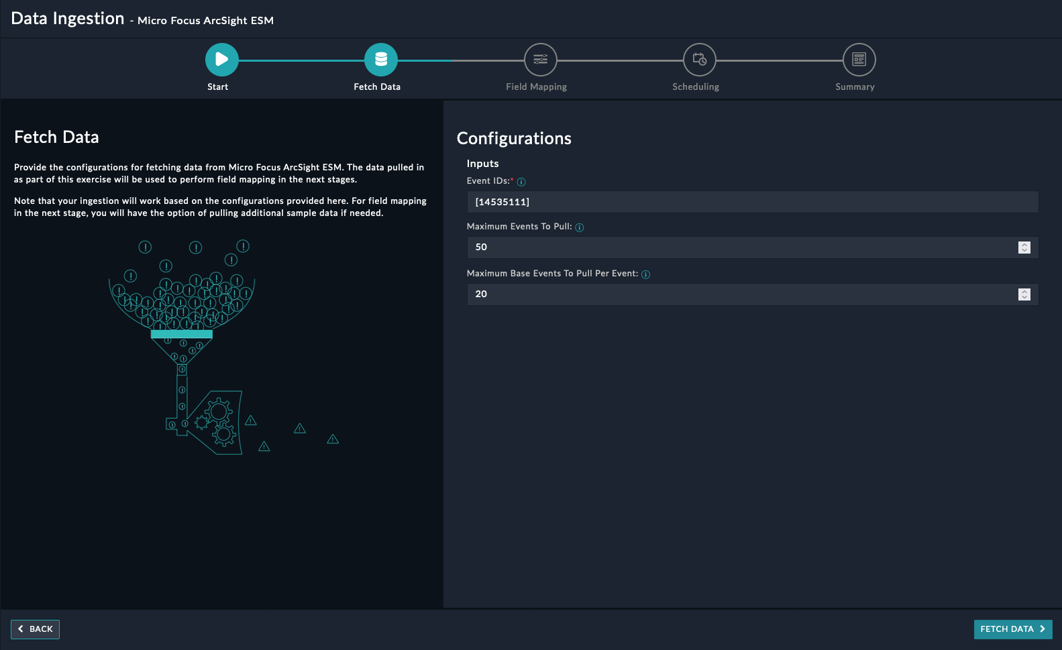Image resolution: width=1062 pixels, height=650 pixels.
Task: Click the Summary step label
Action: tap(855, 87)
